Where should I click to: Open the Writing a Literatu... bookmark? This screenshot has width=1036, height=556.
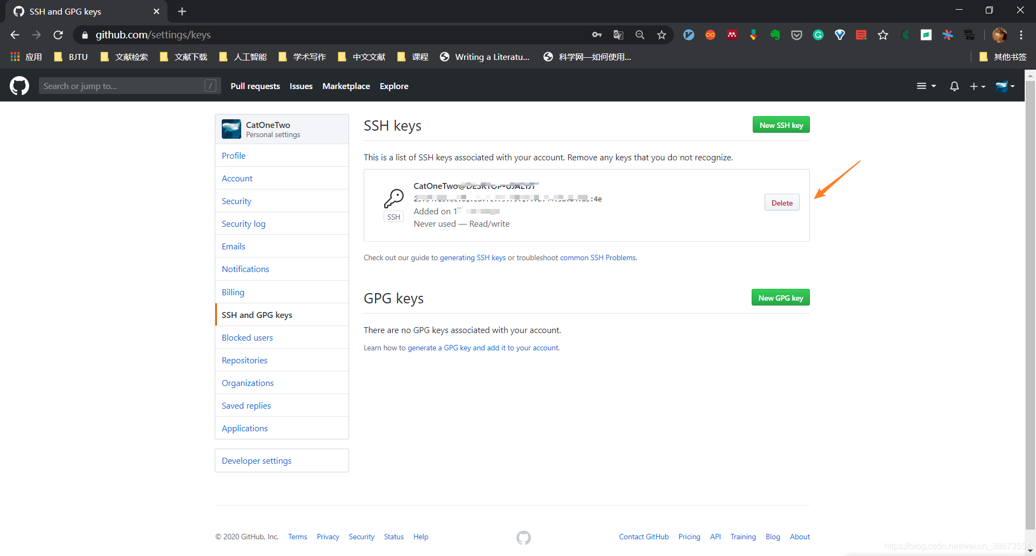[x=485, y=57]
